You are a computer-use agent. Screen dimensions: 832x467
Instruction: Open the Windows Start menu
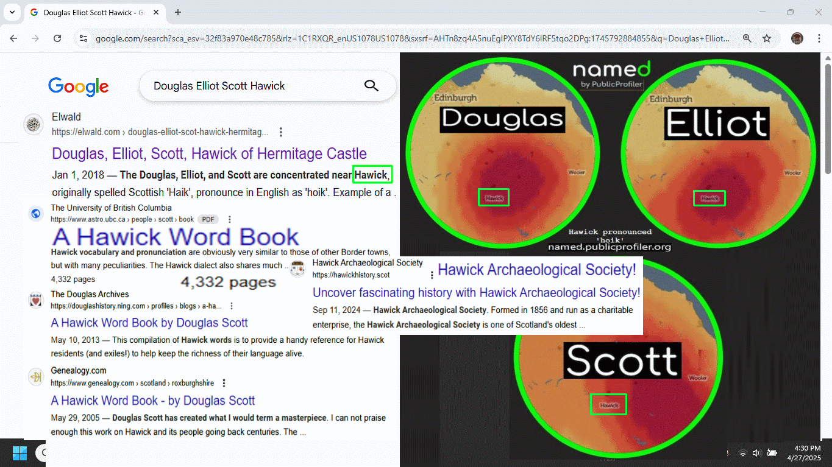tap(20, 453)
